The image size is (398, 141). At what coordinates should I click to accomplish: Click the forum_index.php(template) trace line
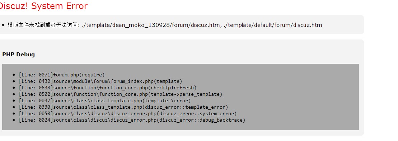pos(100,81)
